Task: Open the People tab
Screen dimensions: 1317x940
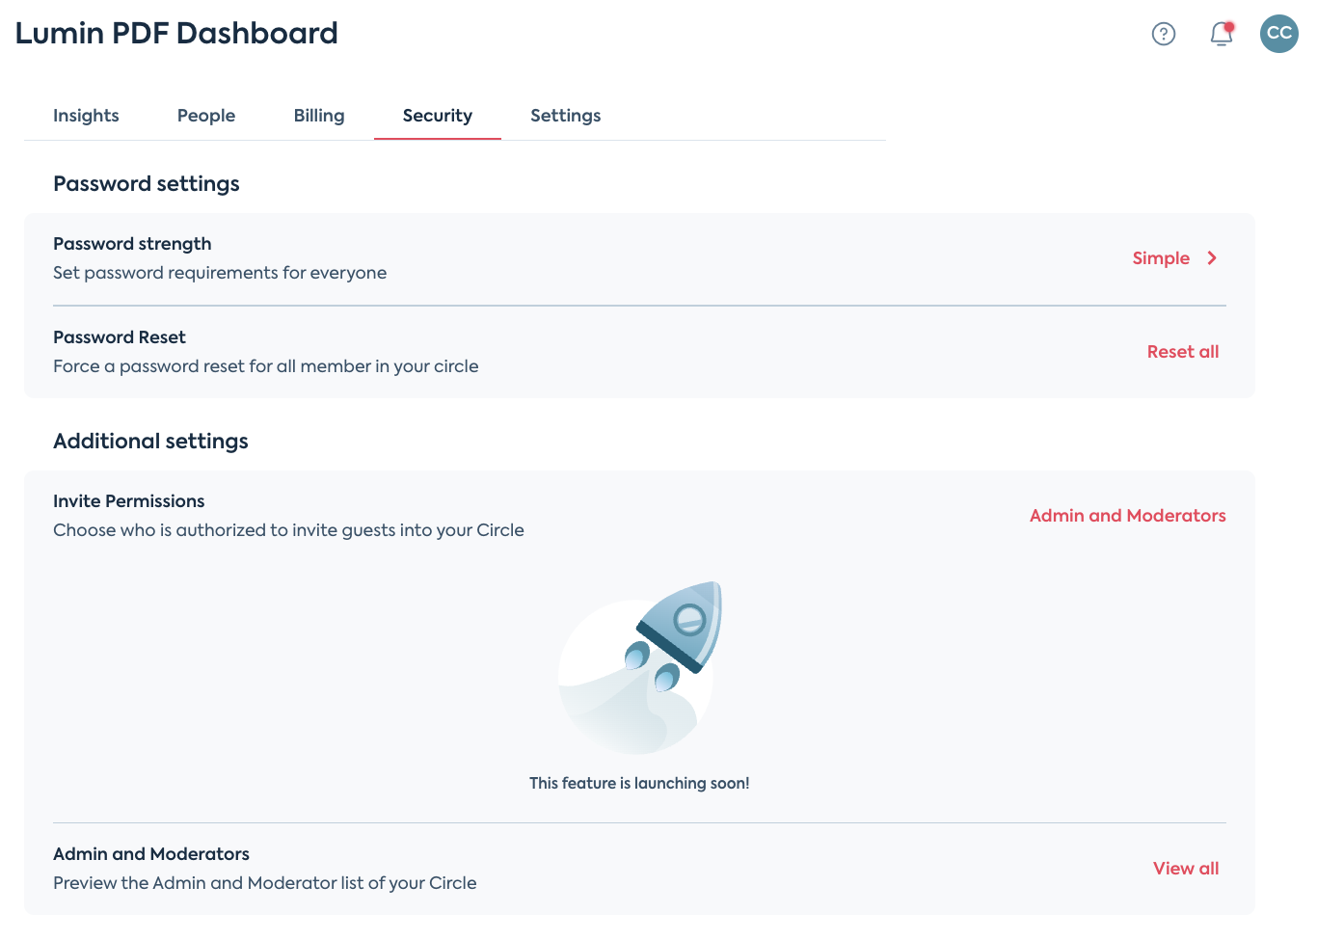Action: [205, 115]
